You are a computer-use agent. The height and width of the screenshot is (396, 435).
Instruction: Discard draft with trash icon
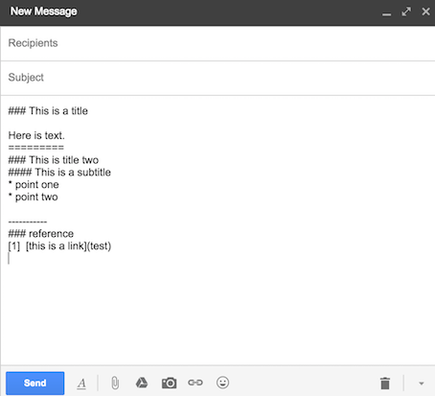tap(385, 384)
